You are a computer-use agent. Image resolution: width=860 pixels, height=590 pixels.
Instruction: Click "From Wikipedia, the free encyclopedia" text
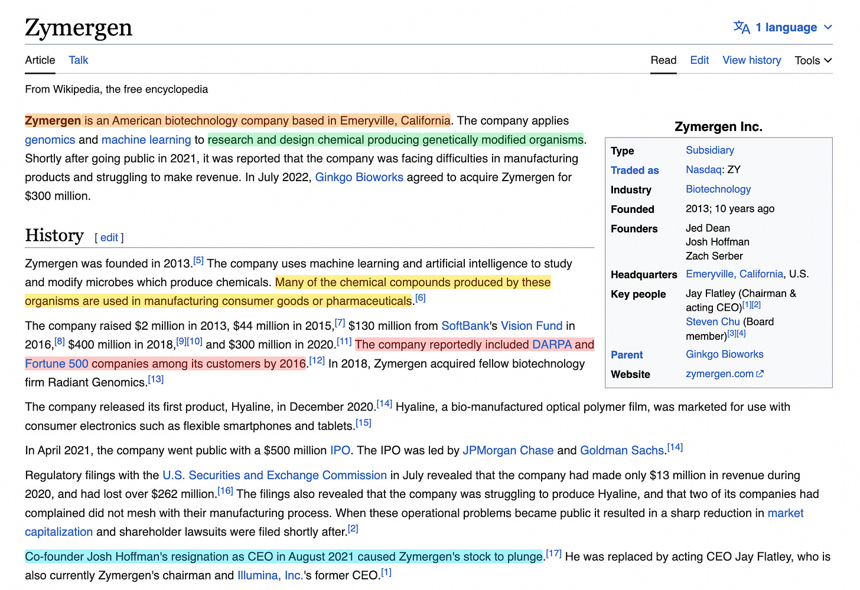[116, 89]
